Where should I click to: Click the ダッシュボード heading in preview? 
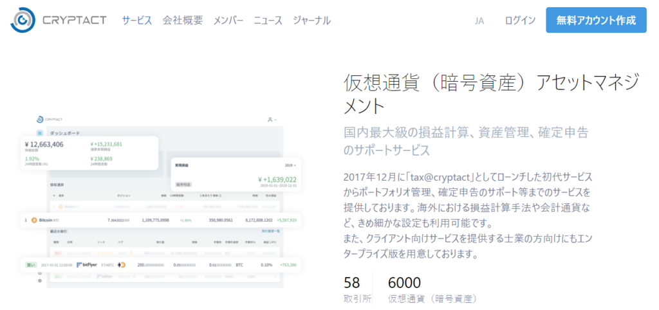[x=65, y=133]
